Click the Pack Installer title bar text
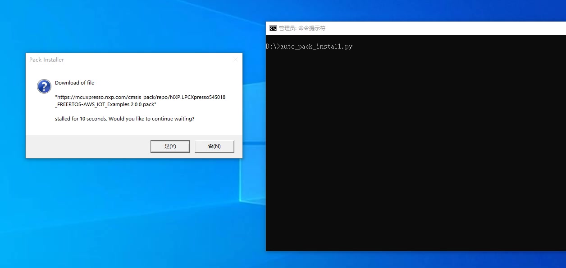Image resolution: width=566 pixels, height=268 pixels. tap(46, 60)
